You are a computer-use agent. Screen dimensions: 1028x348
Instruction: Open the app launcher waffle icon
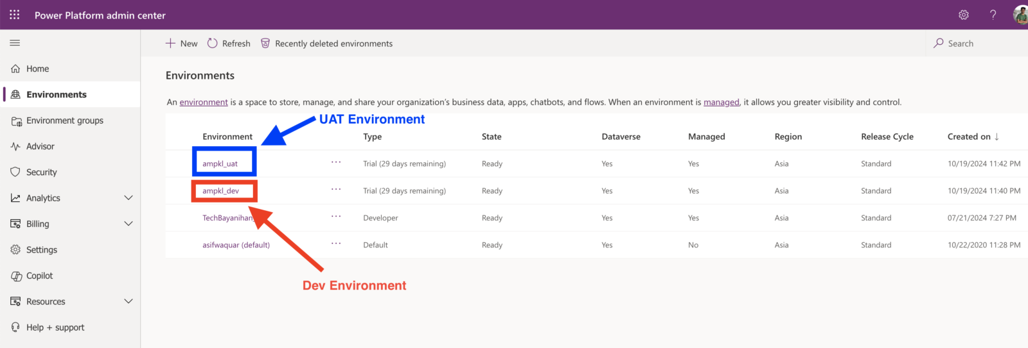coord(14,15)
